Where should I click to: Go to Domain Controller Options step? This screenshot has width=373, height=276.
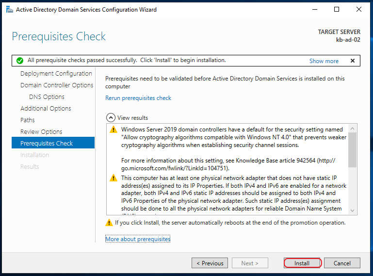(x=57, y=85)
